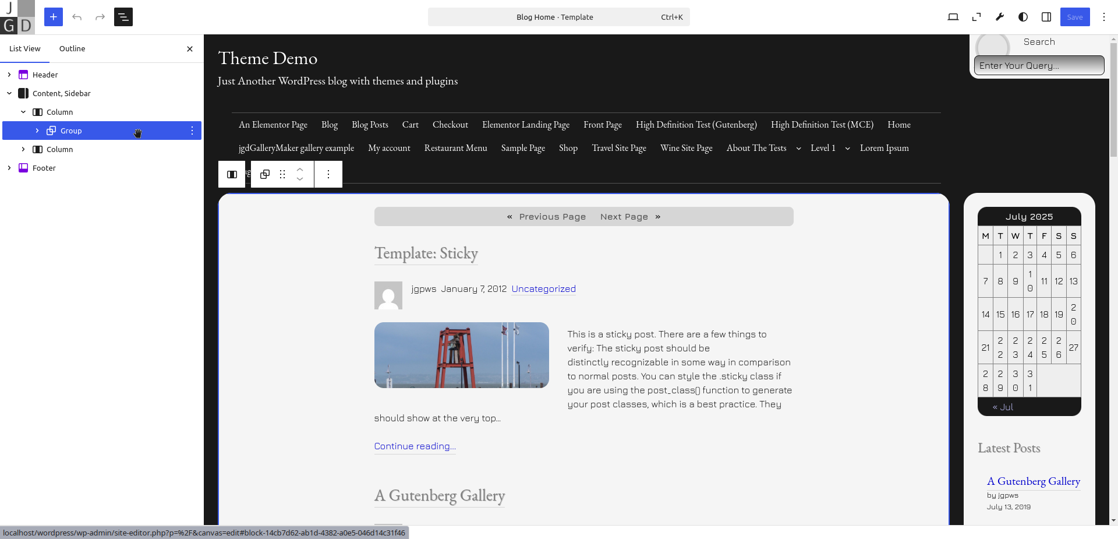This screenshot has height=539, width=1118.
Task: Expand the Footer tree item
Action: 9,168
